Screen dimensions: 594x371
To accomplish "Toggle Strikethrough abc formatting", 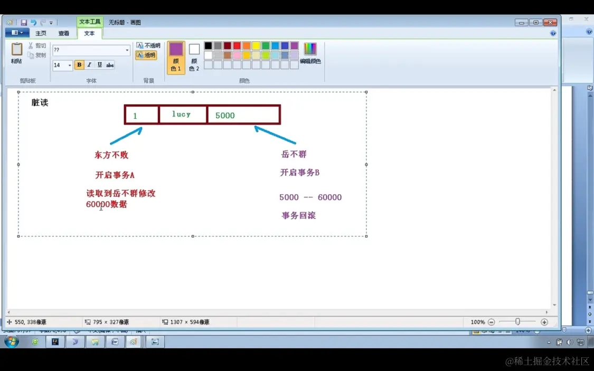I will 110,65.
